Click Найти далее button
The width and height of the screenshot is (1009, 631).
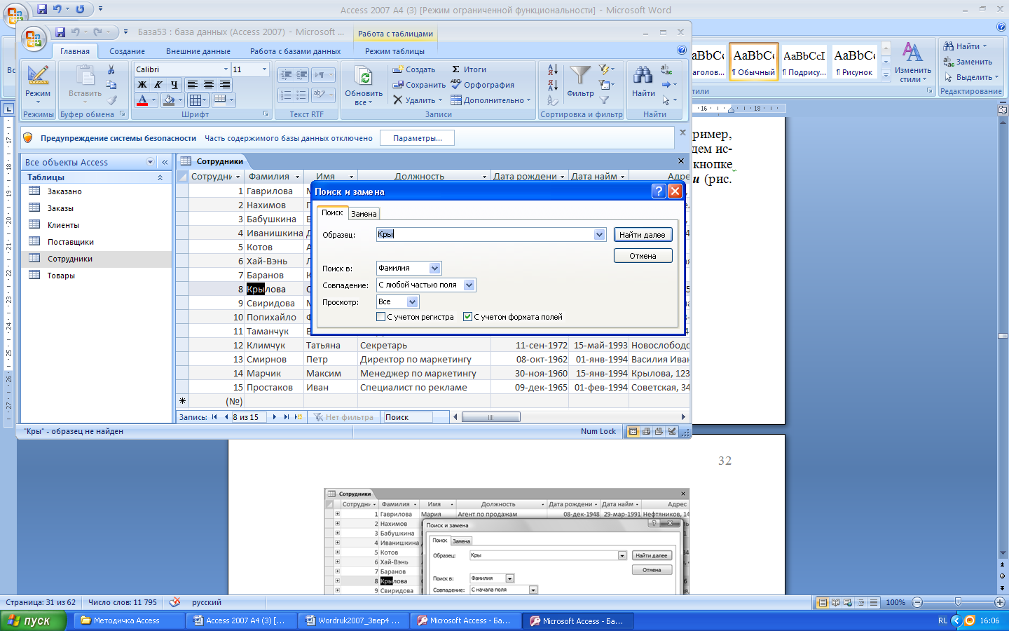coord(643,235)
